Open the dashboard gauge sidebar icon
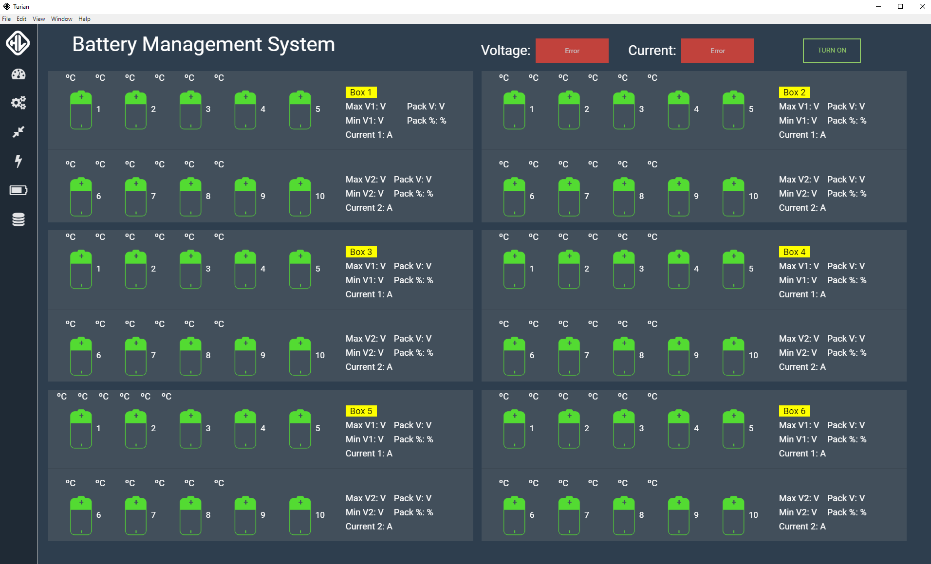This screenshot has height=564, width=931. (x=19, y=74)
